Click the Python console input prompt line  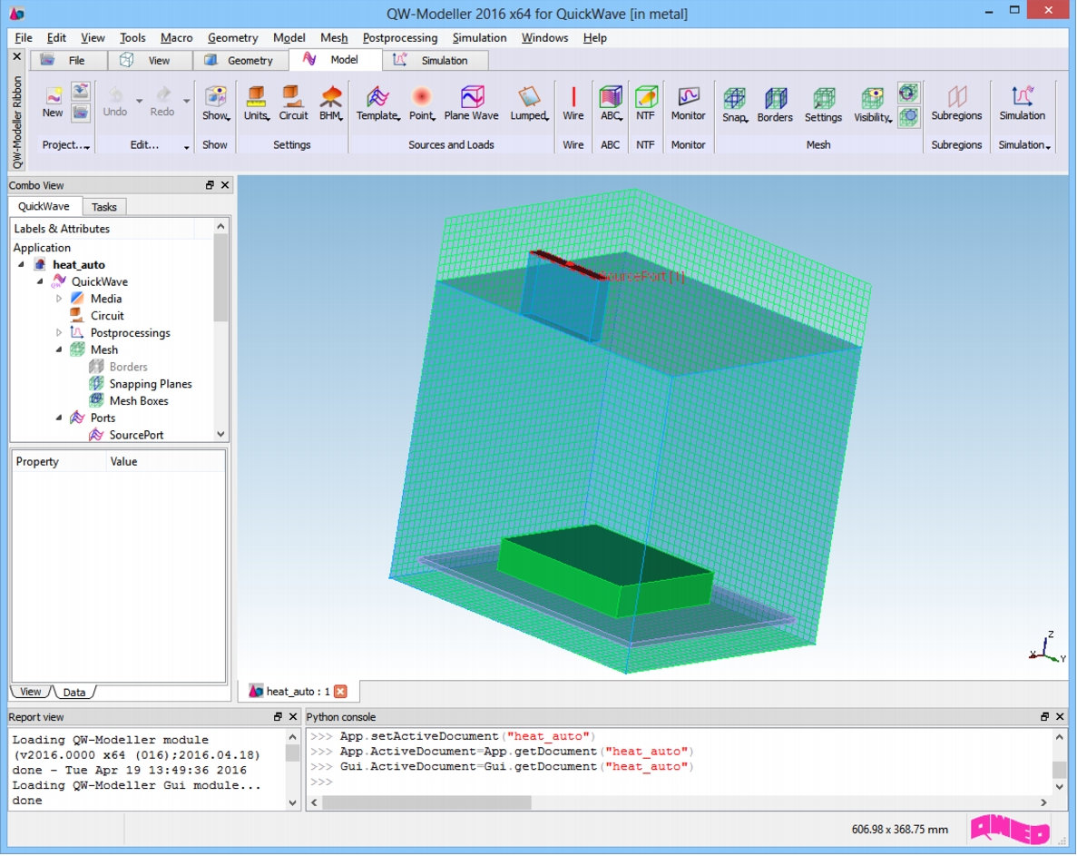679,782
